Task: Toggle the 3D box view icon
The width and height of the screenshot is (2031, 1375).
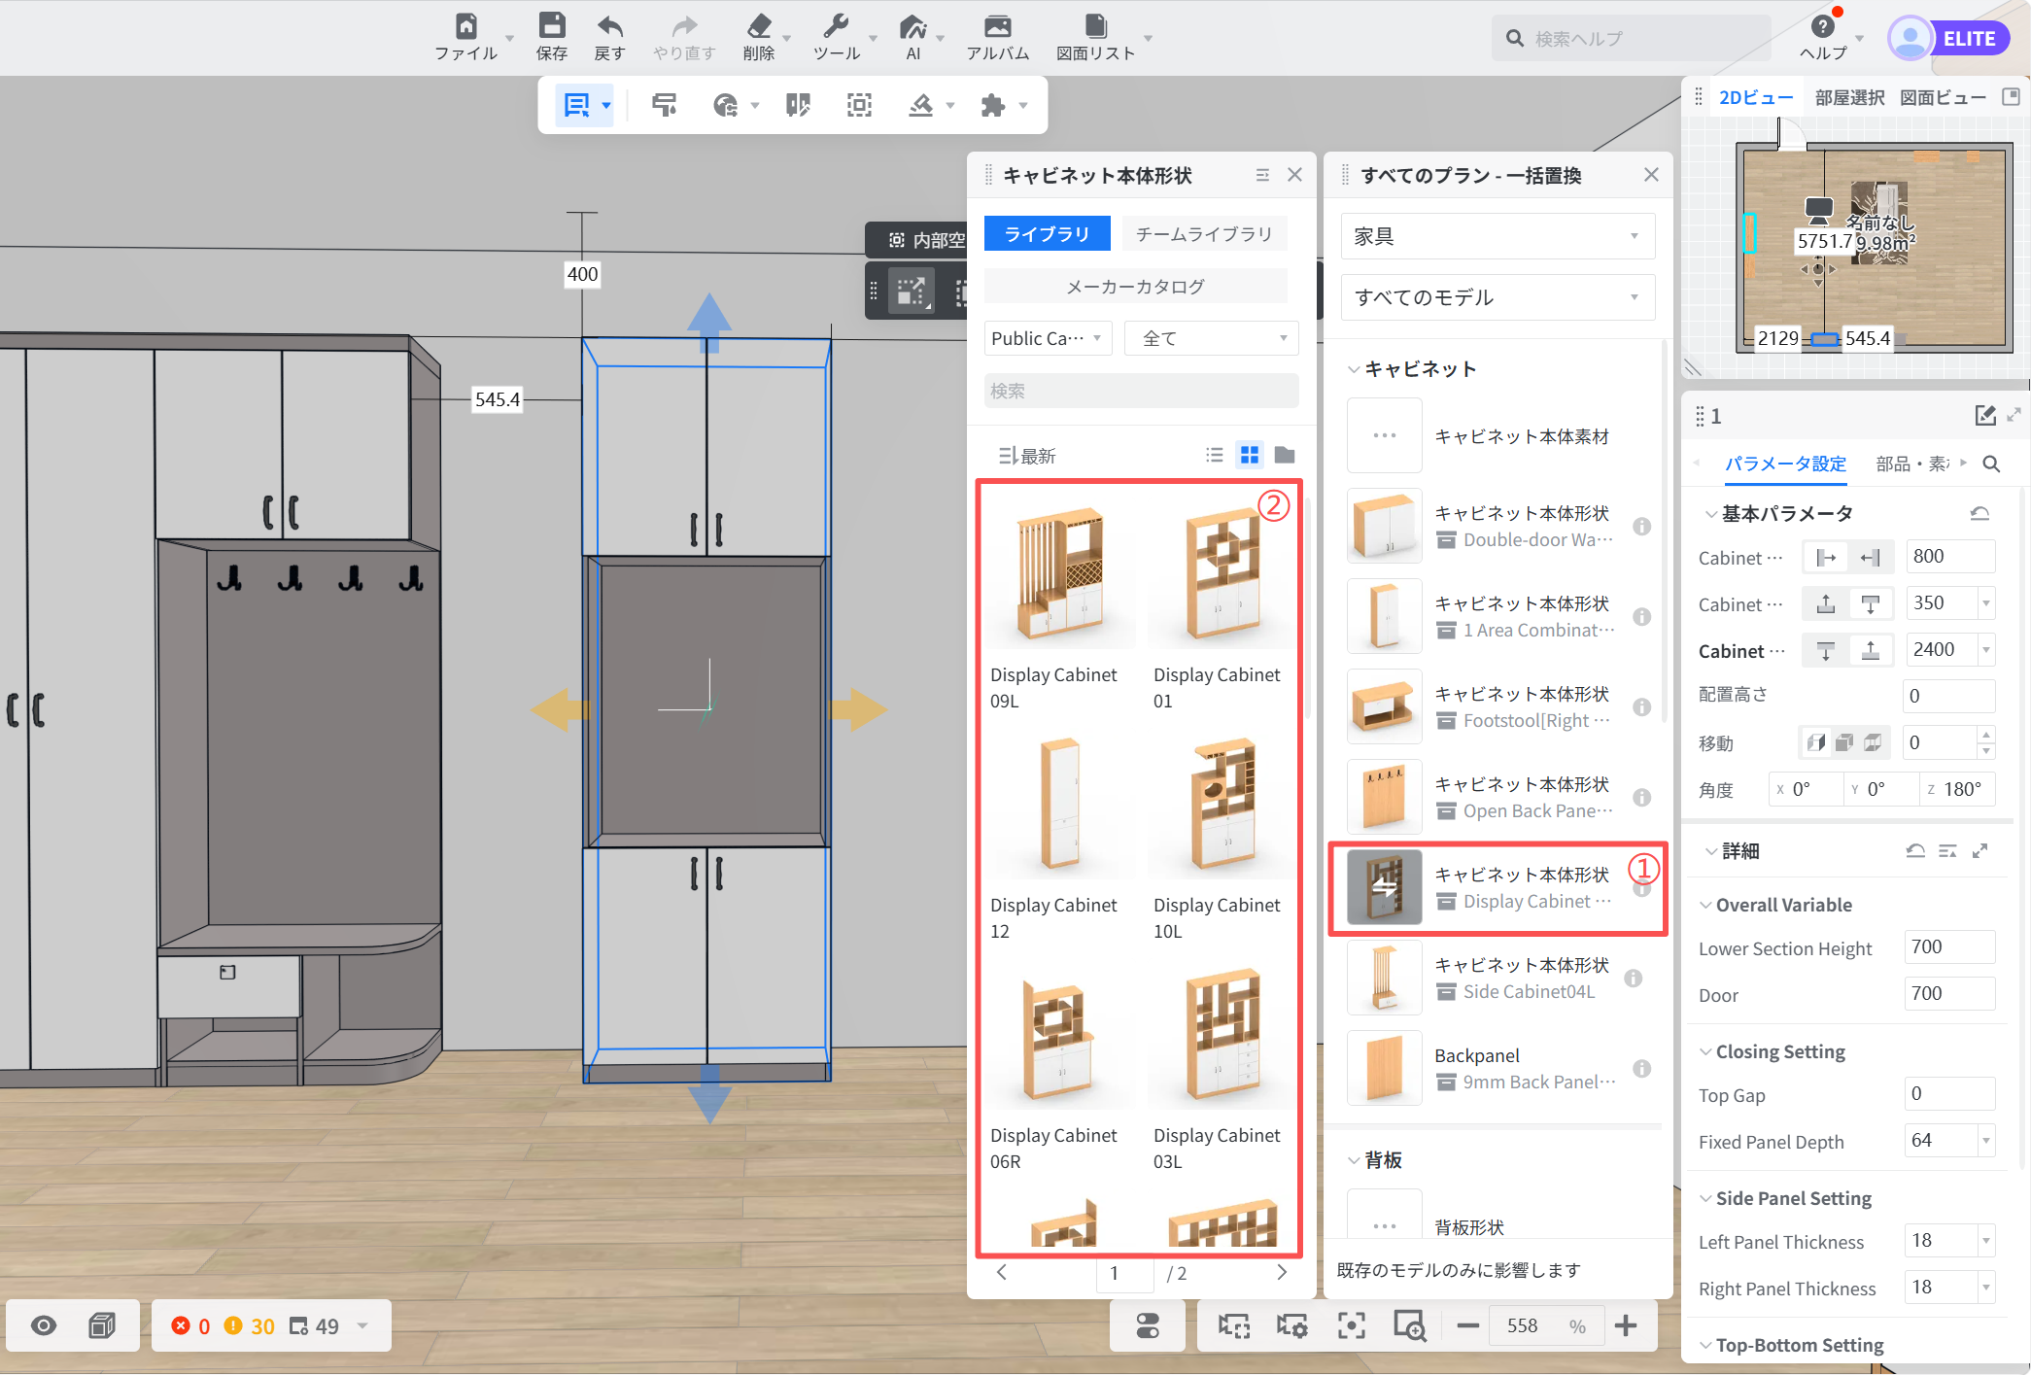Action: click(101, 1325)
